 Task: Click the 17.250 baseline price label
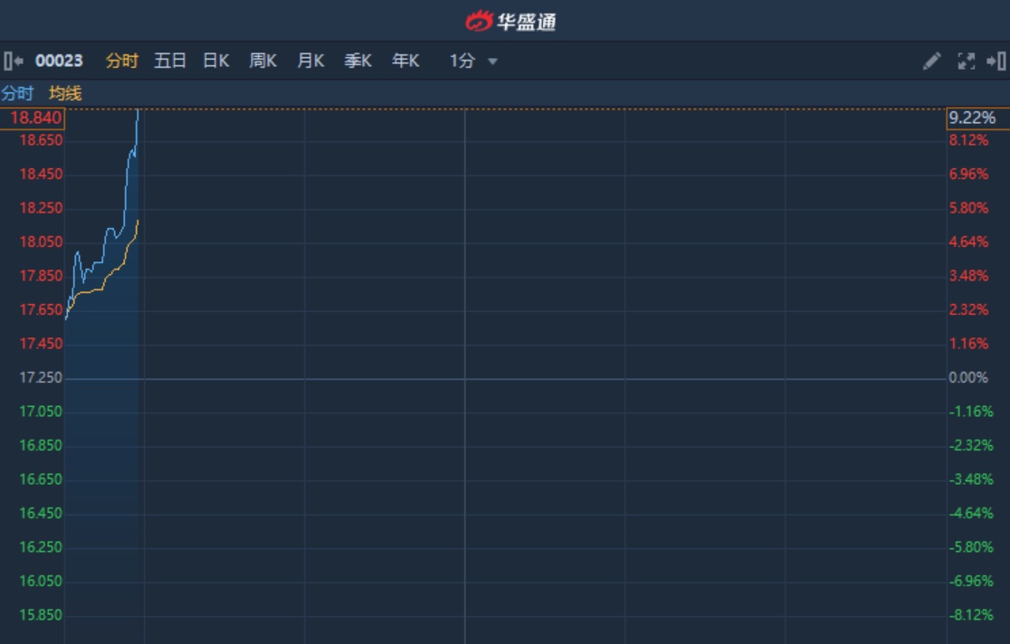42,378
